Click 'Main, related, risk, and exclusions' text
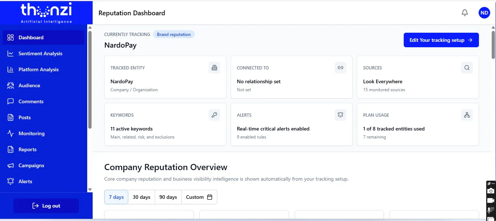Screen dimensions: 496x221 tap(142, 137)
